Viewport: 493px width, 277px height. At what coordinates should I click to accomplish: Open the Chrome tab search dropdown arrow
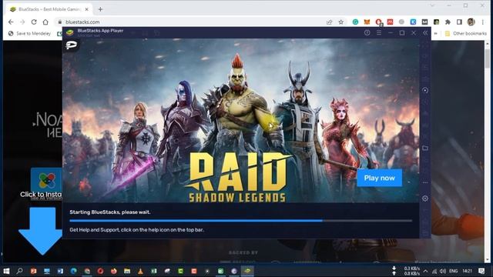coord(432,5)
